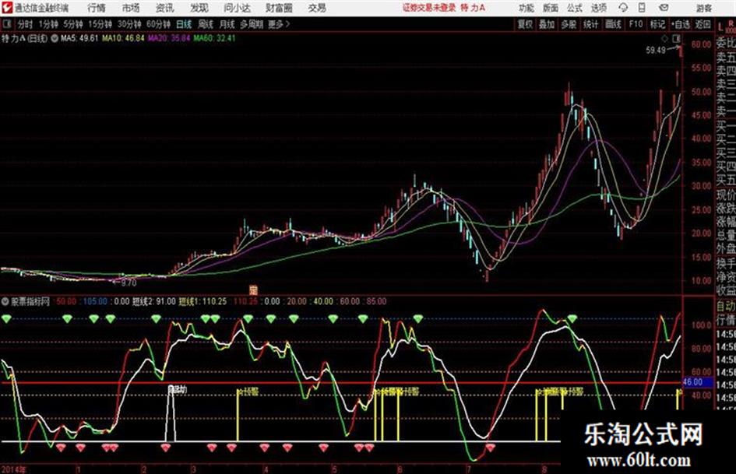Switch to the 15分钟 period tab
The height and width of the screenshot is (474, 736).
point(100,24)
